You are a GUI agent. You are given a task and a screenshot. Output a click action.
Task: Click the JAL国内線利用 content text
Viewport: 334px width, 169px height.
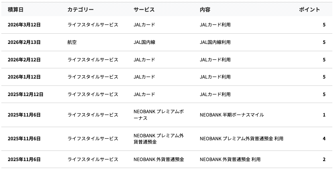[215, 42]
